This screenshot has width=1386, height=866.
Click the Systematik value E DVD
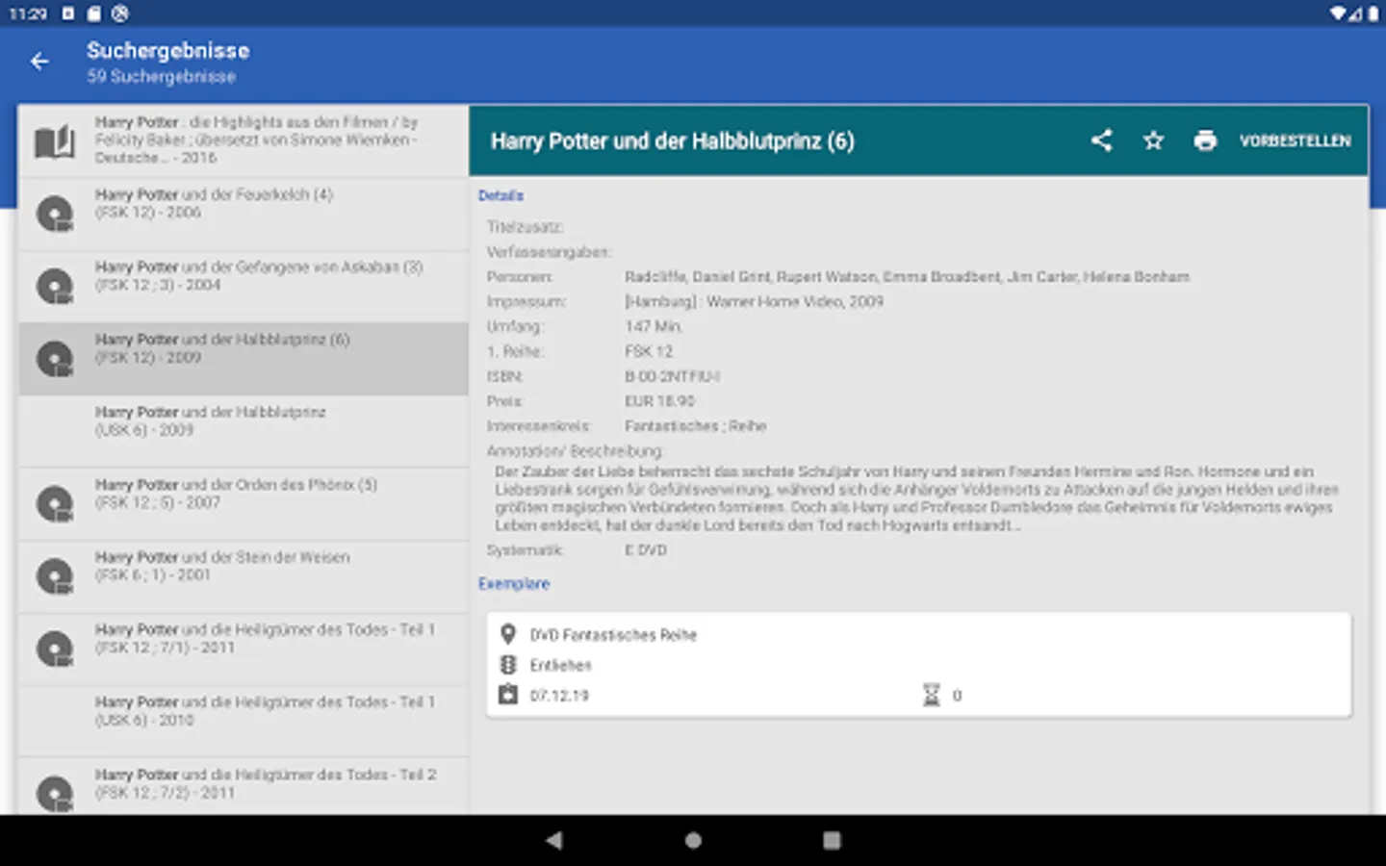click(645, 550)
